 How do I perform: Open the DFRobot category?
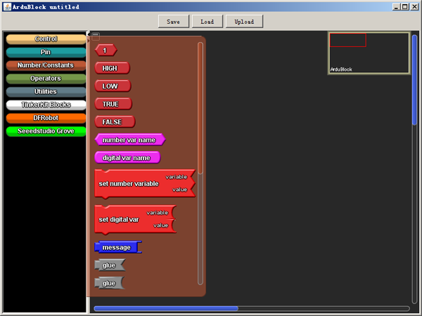46,118
